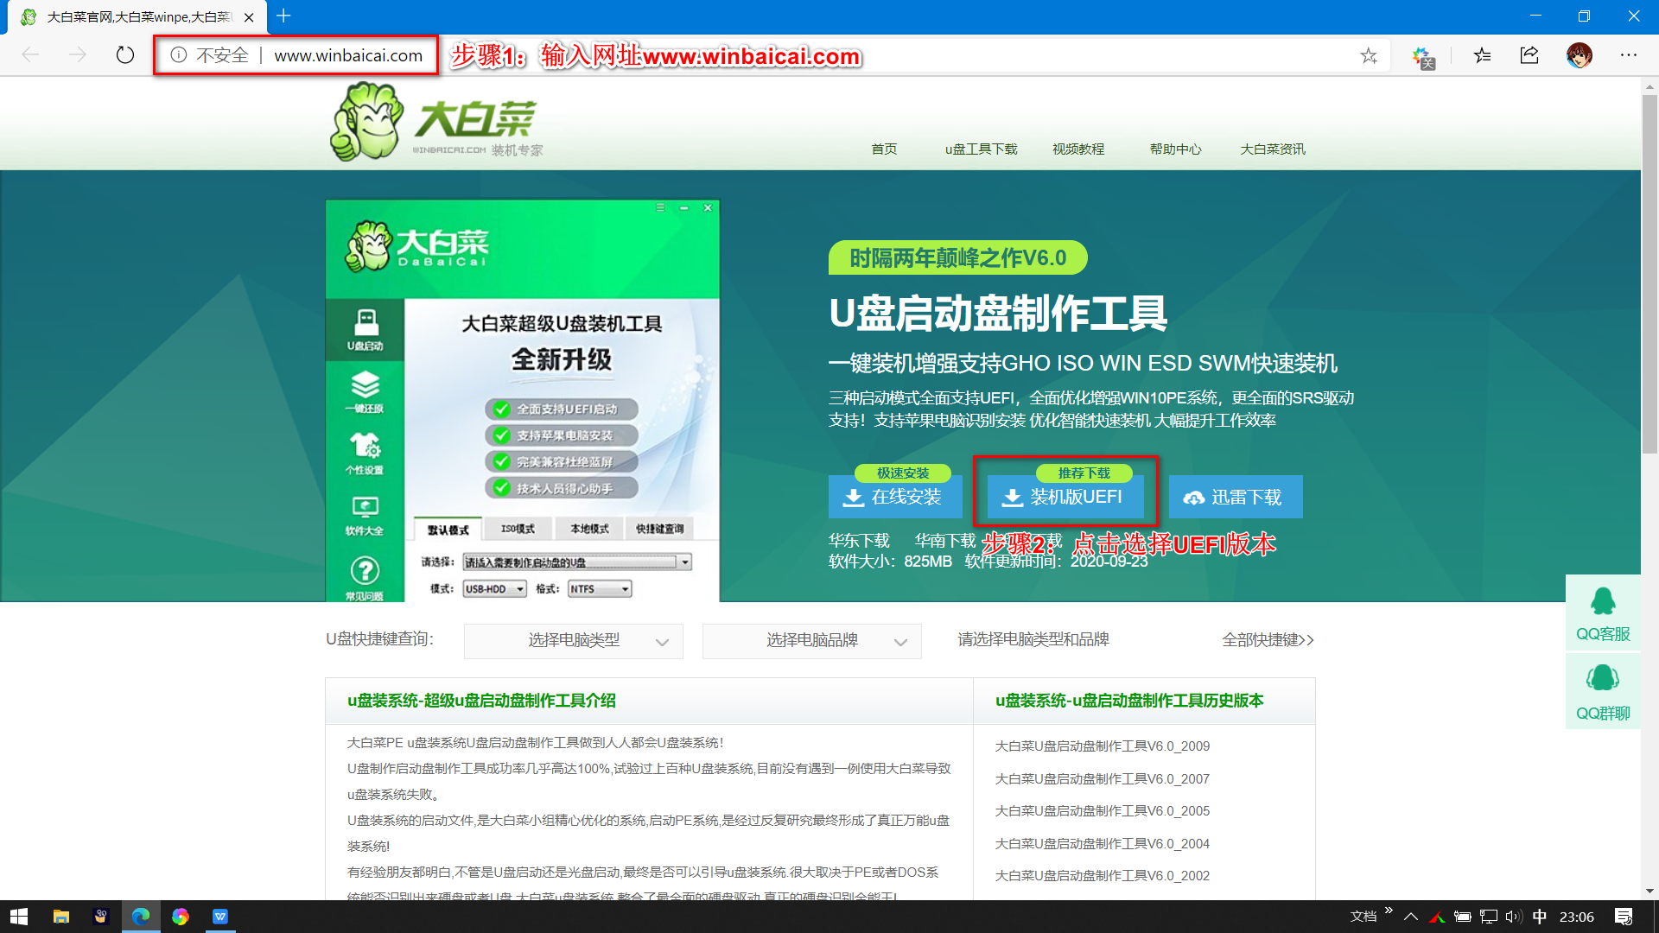The height and width of the screenshot is (933, 1659).
Task: Click the tool preview screenshot image
Action: coord(522,401)
